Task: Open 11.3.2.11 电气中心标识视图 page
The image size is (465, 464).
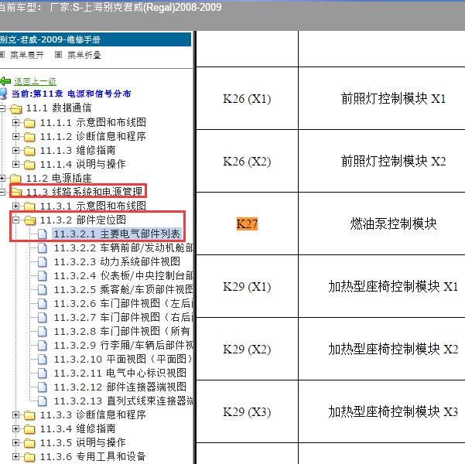Action: pyautogui.click(x=120, y=373)
